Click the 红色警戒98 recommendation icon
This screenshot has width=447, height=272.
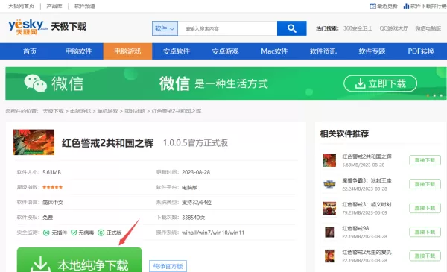(329, 232)
